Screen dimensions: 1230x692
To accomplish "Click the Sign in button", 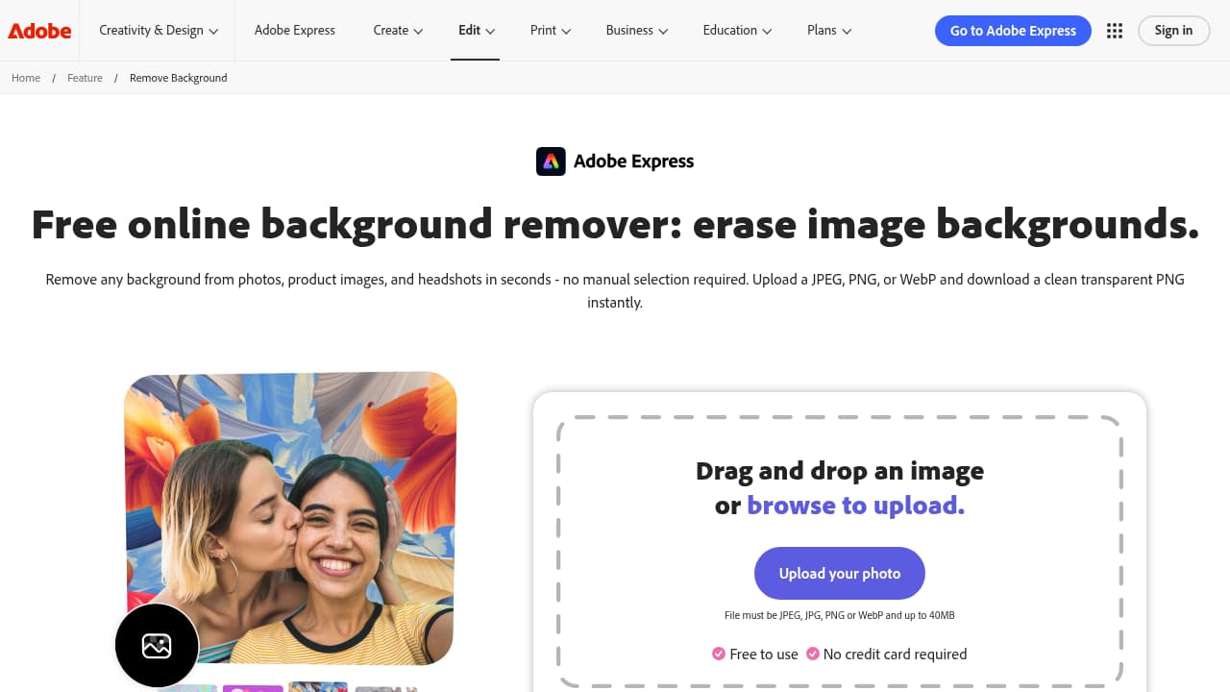I will pos(1173,31).
